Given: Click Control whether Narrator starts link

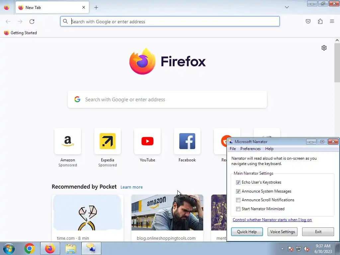Looking at the screenshot, I should point(272,220).
